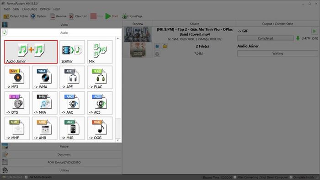Click the audio list scroll-up arrow

(x=118, y=38)
